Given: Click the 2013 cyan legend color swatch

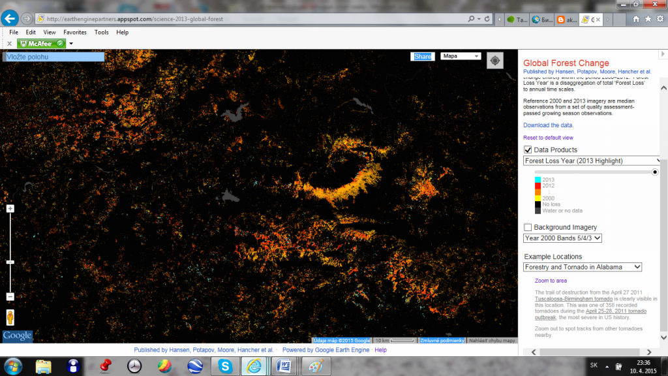Looking at the screenshot, I should click(538, 180).
